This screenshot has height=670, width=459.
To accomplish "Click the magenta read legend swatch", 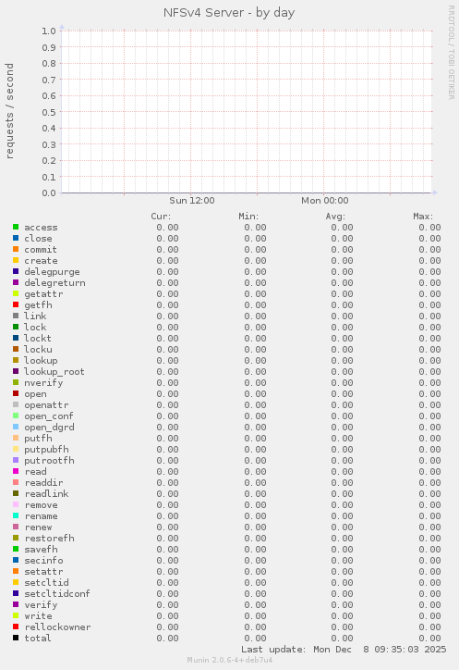I will point(16,471).
